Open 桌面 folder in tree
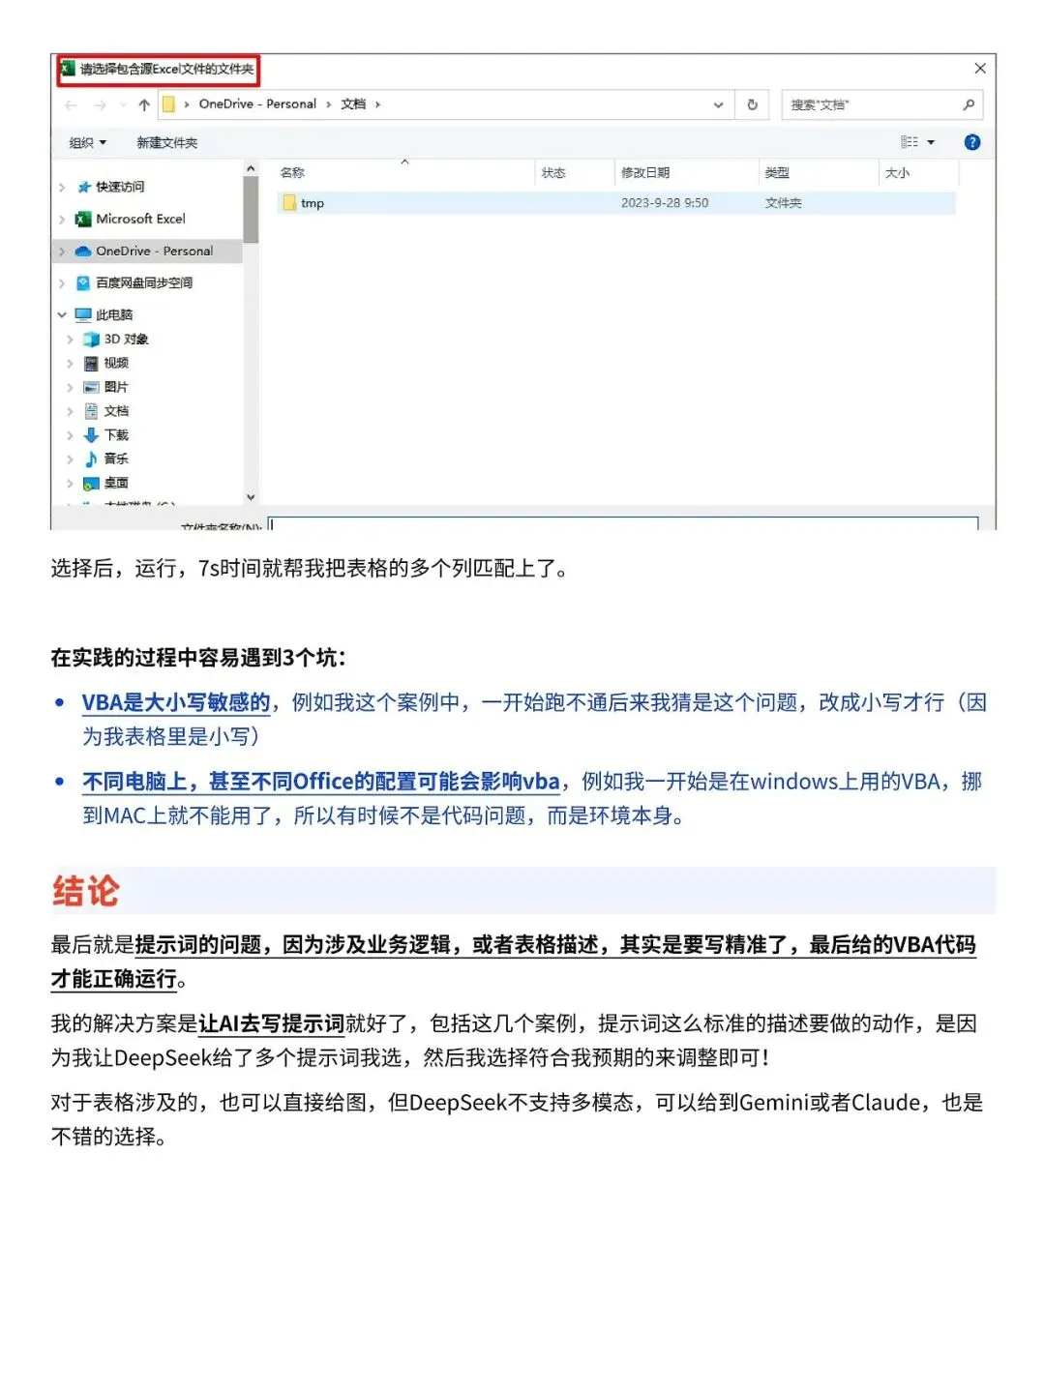This screenshot has width=1045, height=1392. [116, 483]
